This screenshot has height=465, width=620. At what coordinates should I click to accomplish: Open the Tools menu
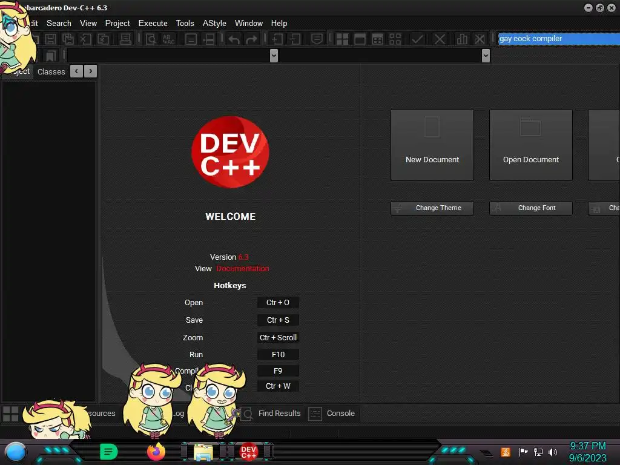pyautogui.click(x=185, y=24)
